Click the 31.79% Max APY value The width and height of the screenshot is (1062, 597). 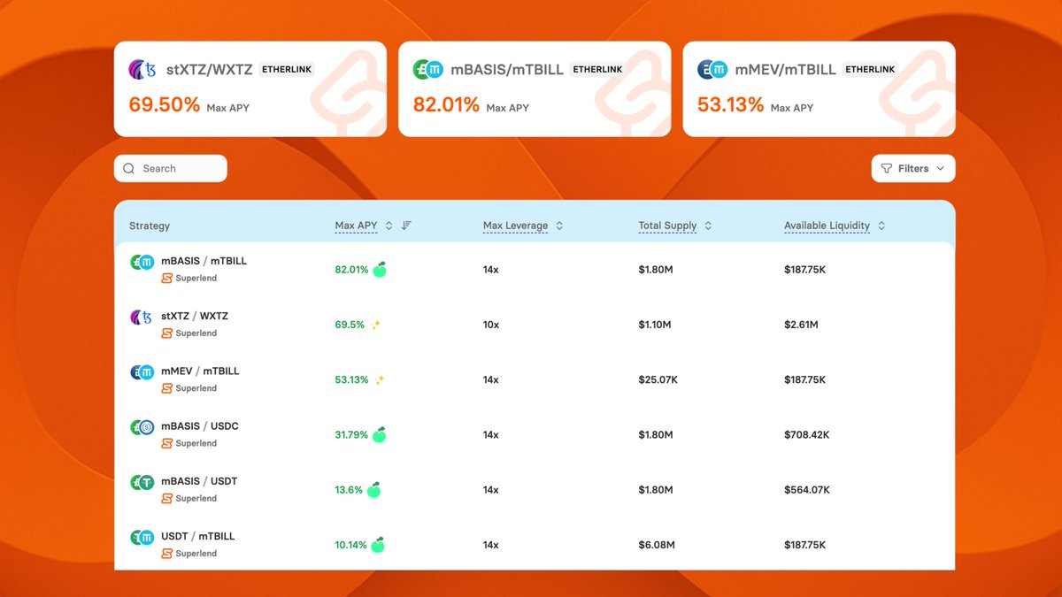[351, 434]
